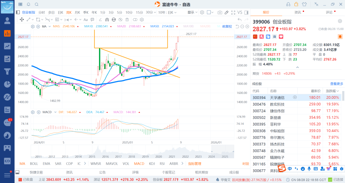Click 时段 period button

246,164
